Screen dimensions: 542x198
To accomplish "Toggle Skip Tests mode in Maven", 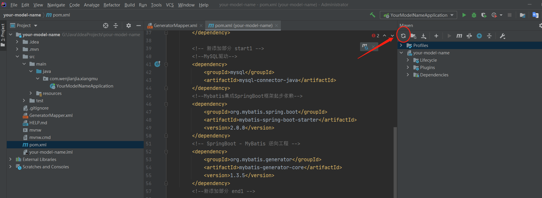I will 469,36.
